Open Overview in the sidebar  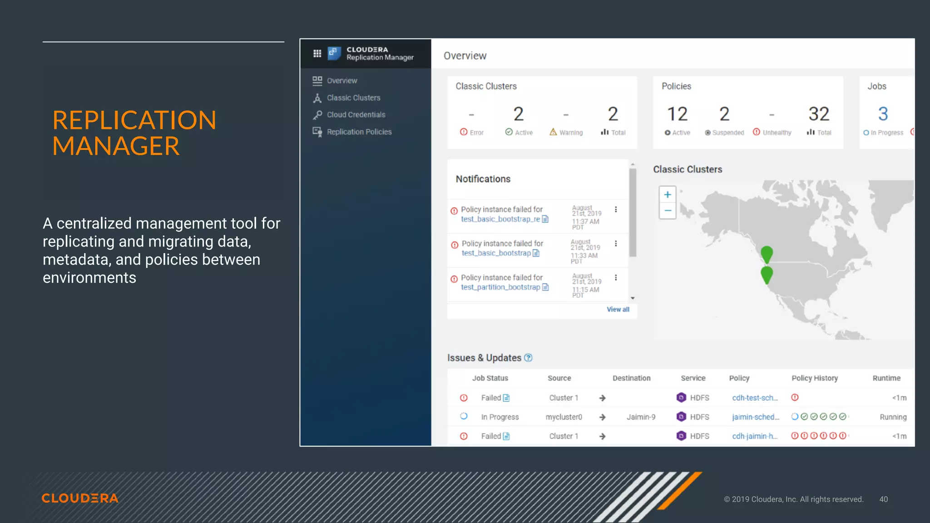tap(342, 81)
